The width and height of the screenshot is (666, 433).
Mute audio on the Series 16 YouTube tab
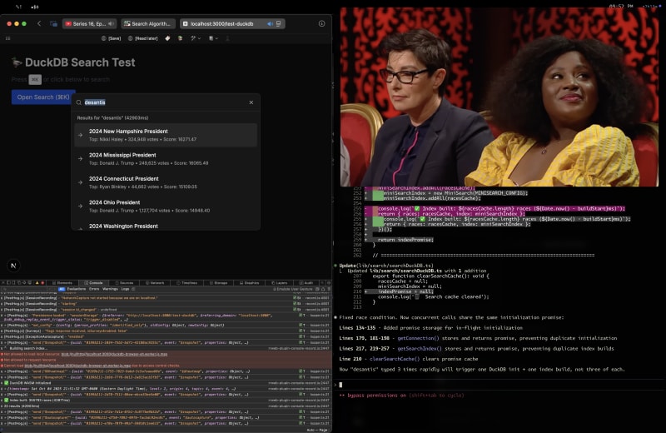click(x=111, y=24)
